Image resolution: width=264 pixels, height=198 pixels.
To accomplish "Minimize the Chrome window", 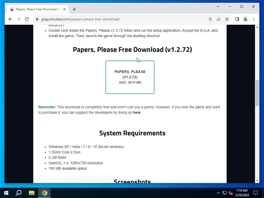I will click(x=230, y=6).
